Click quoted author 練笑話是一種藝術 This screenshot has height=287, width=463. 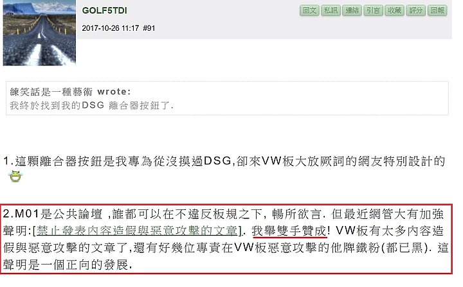point(51,92)
